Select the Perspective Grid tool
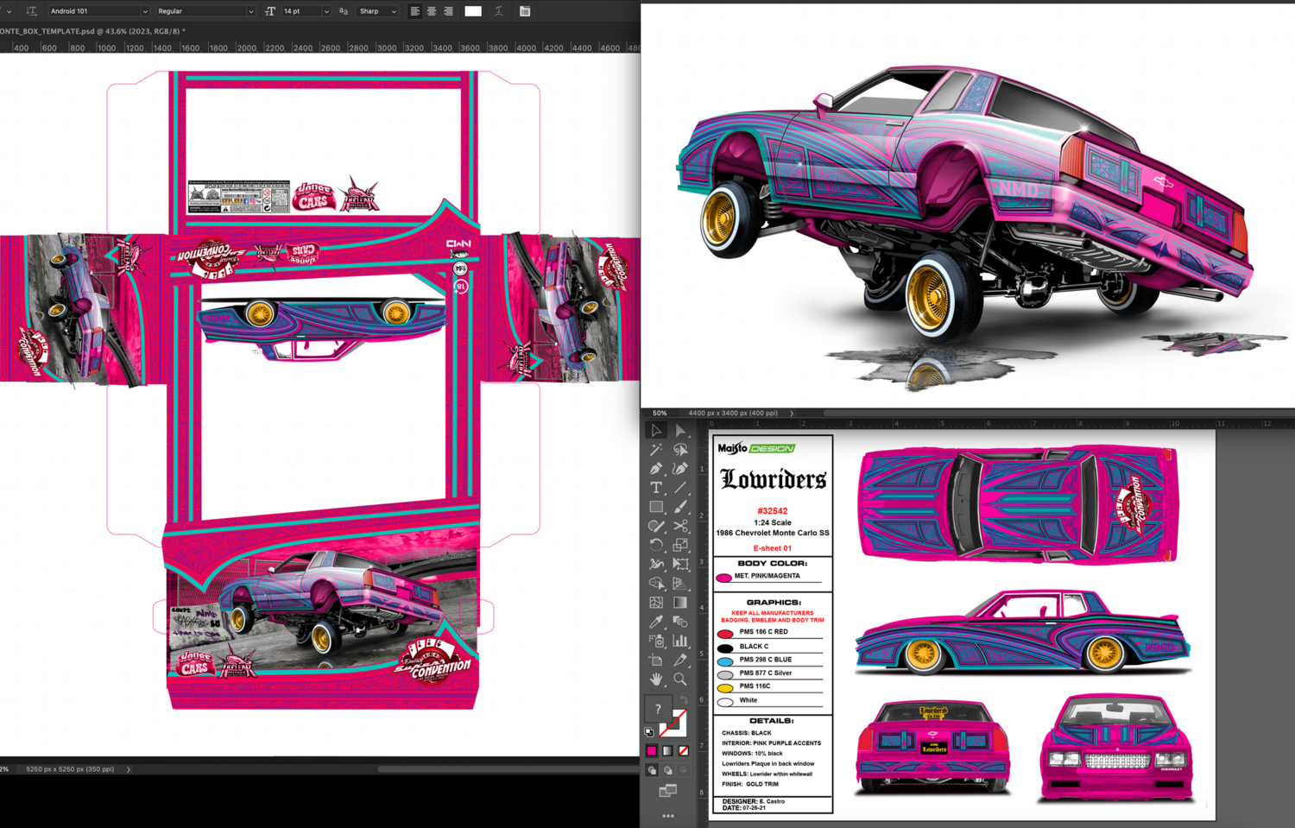 click(x=680, y=584)
